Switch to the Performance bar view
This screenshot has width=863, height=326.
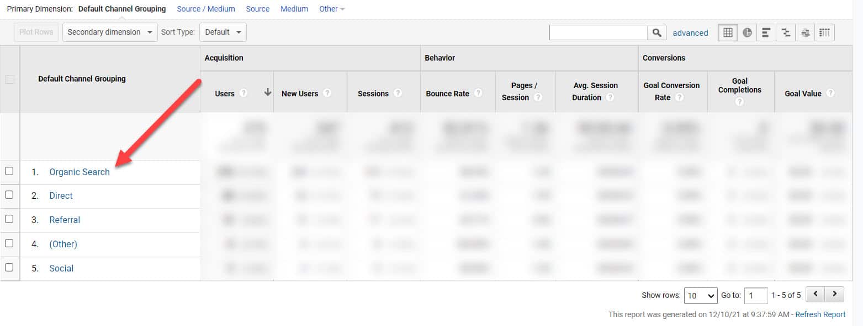[766, 32]
